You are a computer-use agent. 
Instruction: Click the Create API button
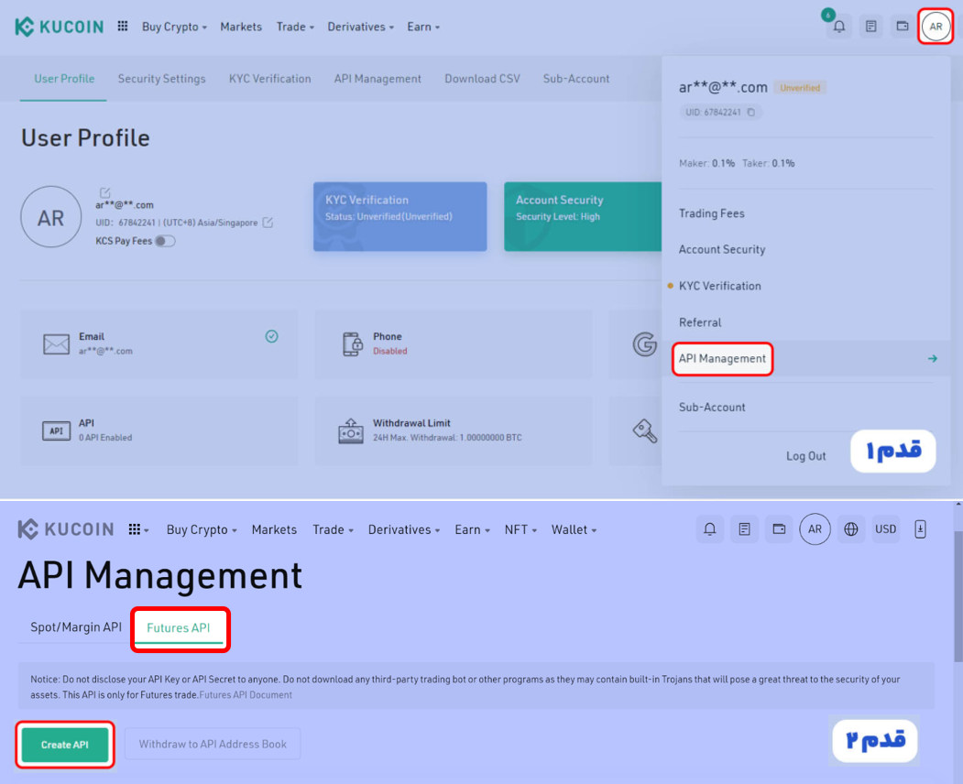(x=64, y=745)
